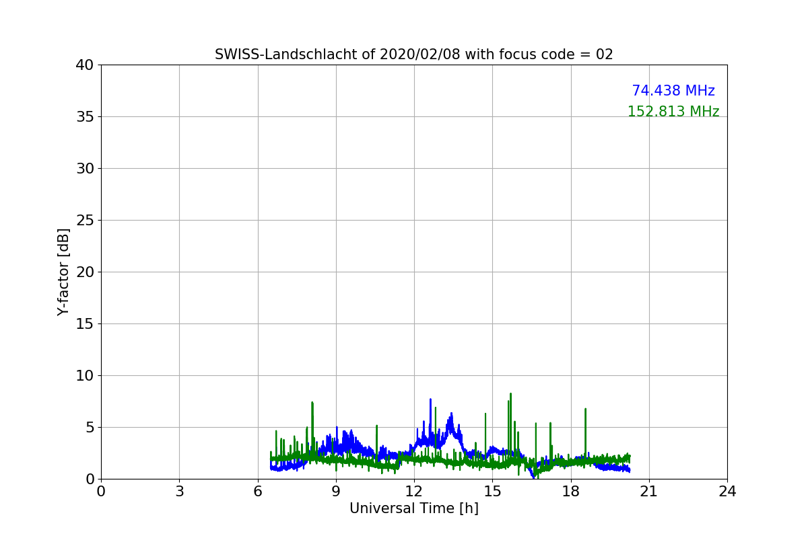Click the y-axis tick label 35
This screenshot has width=808, height=538.
[85, 117]
